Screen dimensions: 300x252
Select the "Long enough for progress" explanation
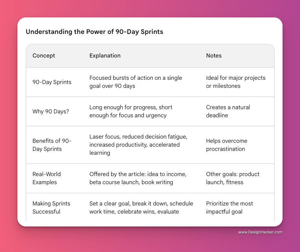coord(131,111)
